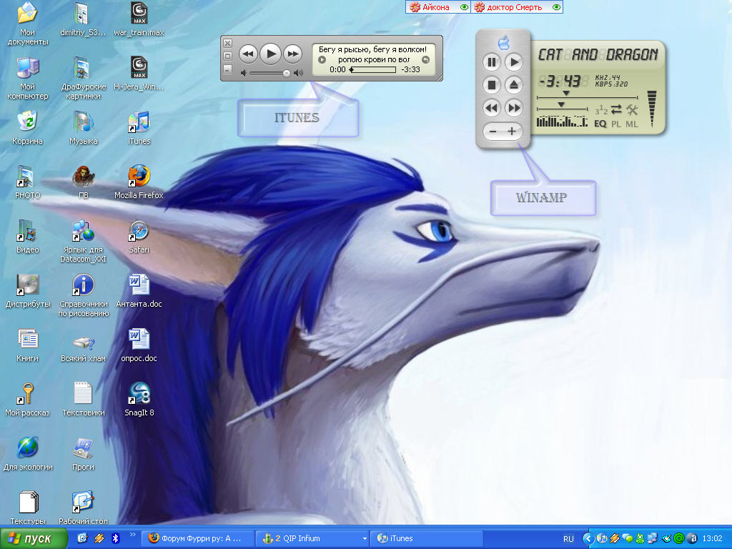732x549 pixels.
Task: Expand Quick Launch overflow chevron
Action: [132, 535]
